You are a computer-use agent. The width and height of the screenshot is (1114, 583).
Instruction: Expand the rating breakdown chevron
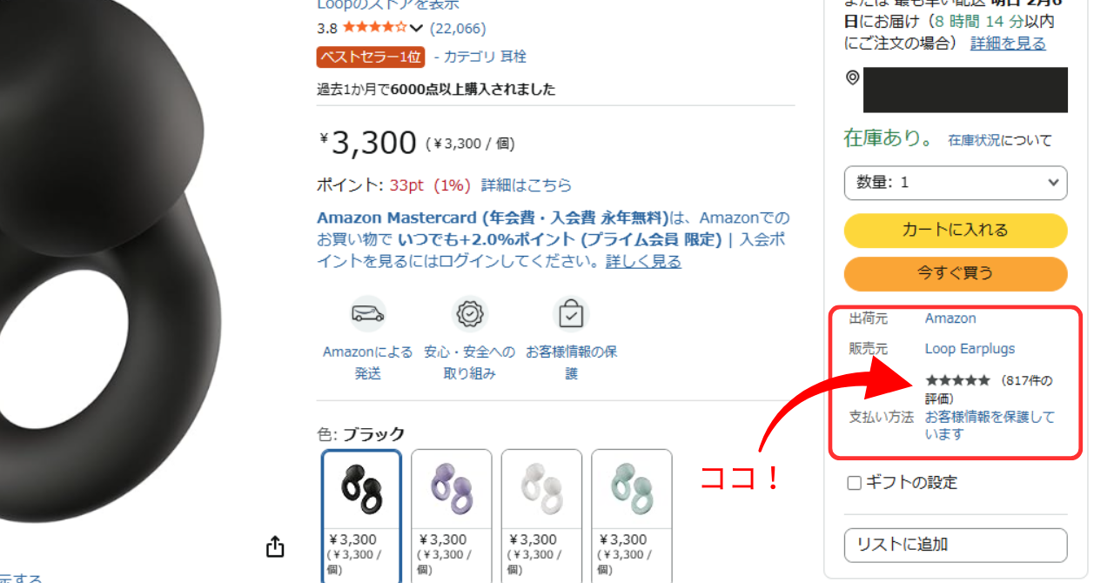tap(416, 29)
